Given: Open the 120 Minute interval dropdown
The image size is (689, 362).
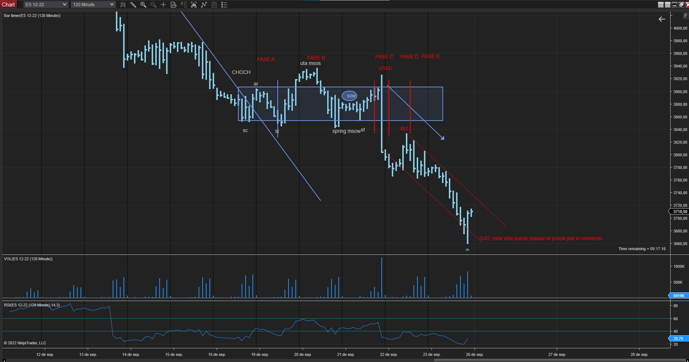Looking at the screenshot, I should tap(94, 5).
